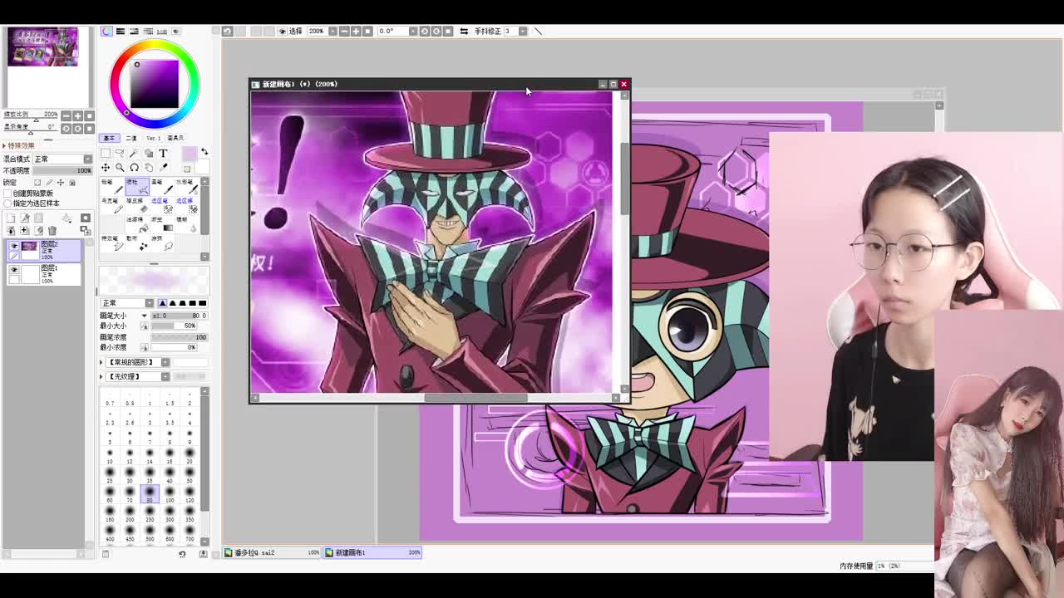This screenshot has width=1064, height=598.
Task: Flip canvas horizontally icon in toolbar
Action: click(464, 31)
